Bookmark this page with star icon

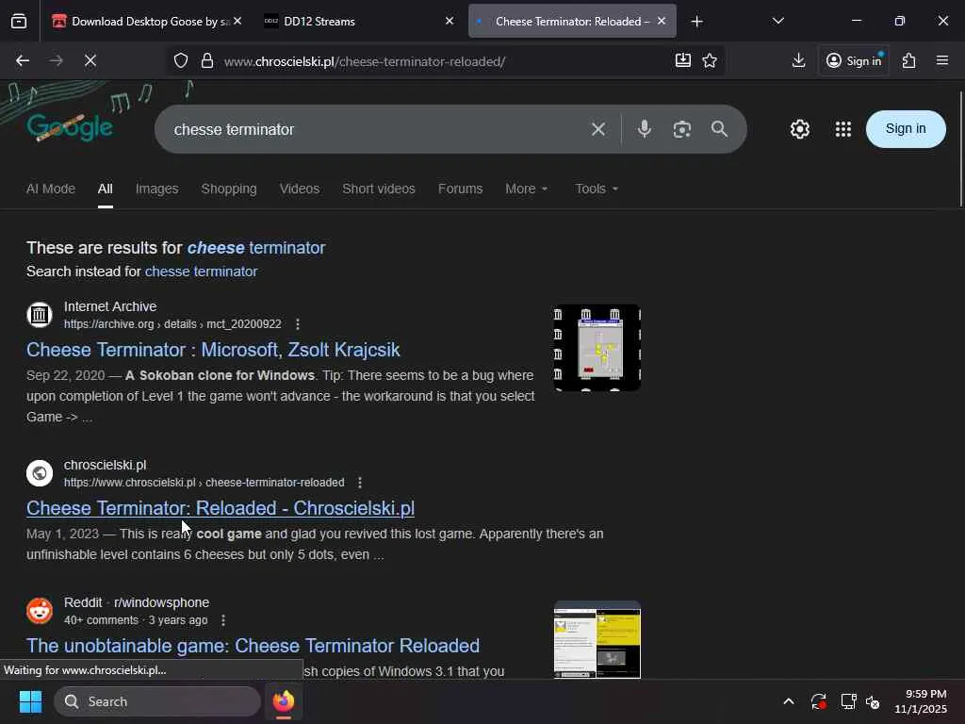(x=710, y=60)
